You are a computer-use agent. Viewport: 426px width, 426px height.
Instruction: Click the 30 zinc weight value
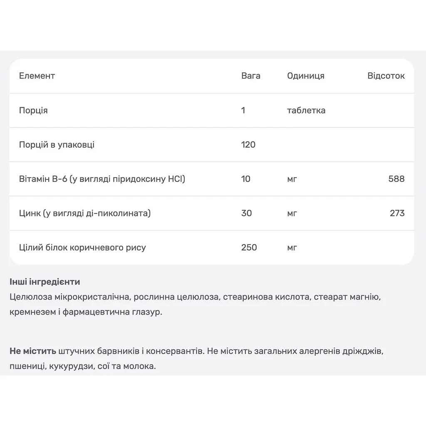click(246, 213)
